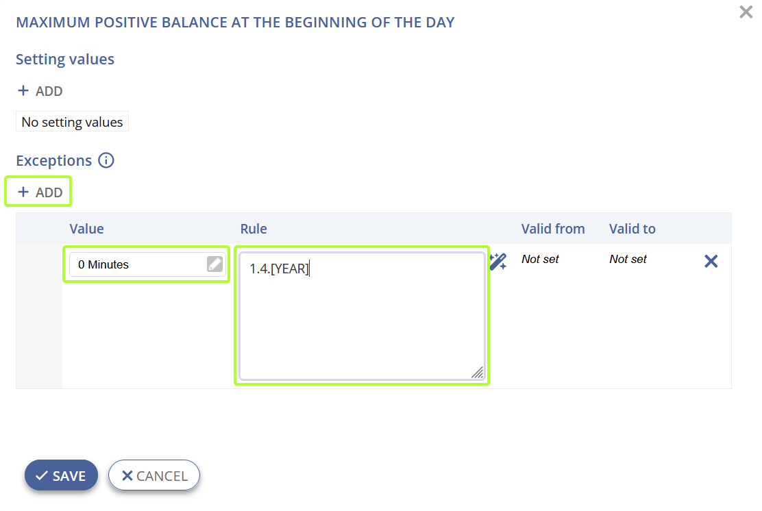The image size is (762, 511).
Task: Click the Rule column header
Action: tap(254, 229)
